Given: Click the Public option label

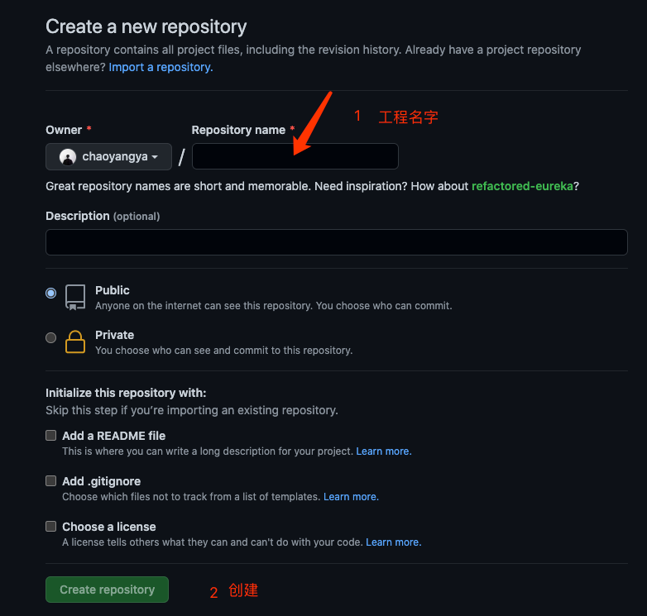Looking at the screenshot, I should click(113, 290).
